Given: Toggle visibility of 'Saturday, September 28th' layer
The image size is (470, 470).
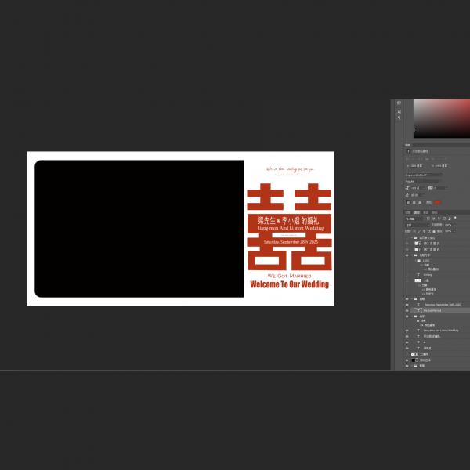Looking at the screenshot, I should (x=407, y=304).
